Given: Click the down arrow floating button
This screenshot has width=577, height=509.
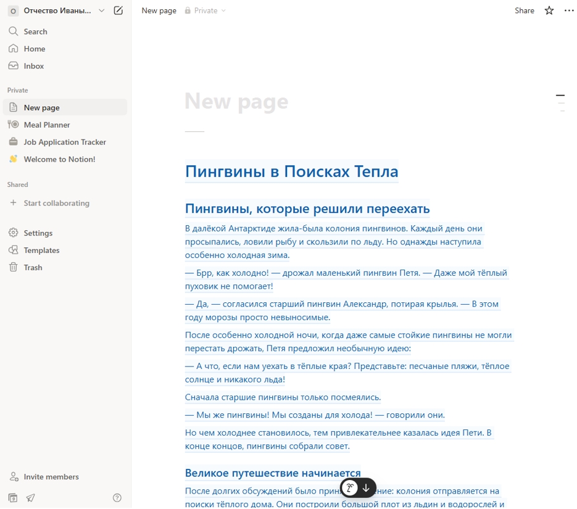Looking at the screenshot, I should pyautogui.click(x=366, y=488).
